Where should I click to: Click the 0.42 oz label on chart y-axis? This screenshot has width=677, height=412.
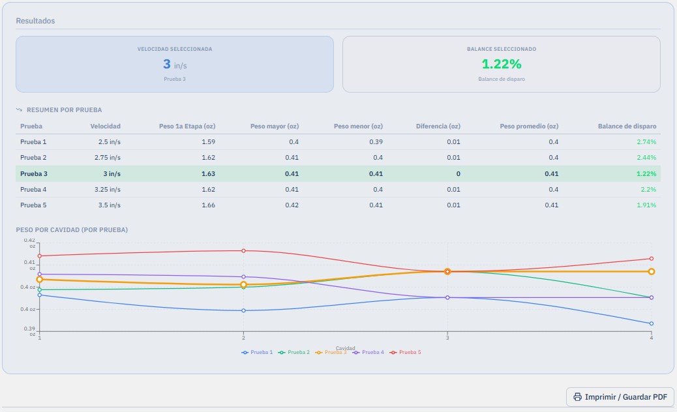pos(30,243)
